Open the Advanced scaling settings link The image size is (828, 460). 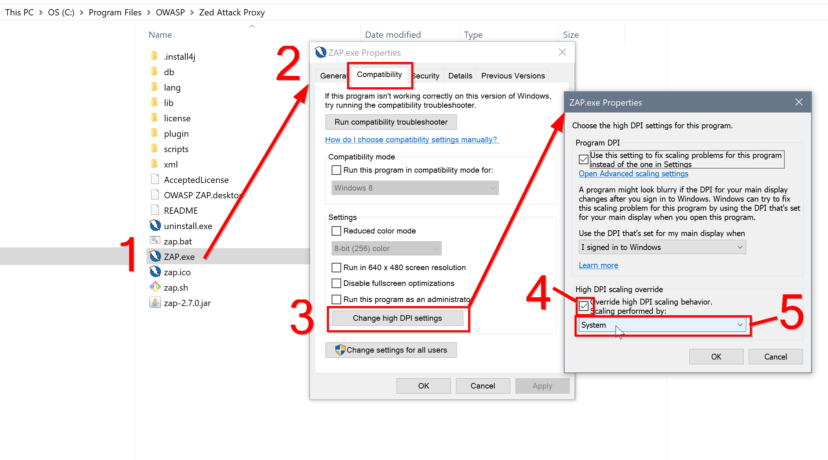[x=633, y=173]
